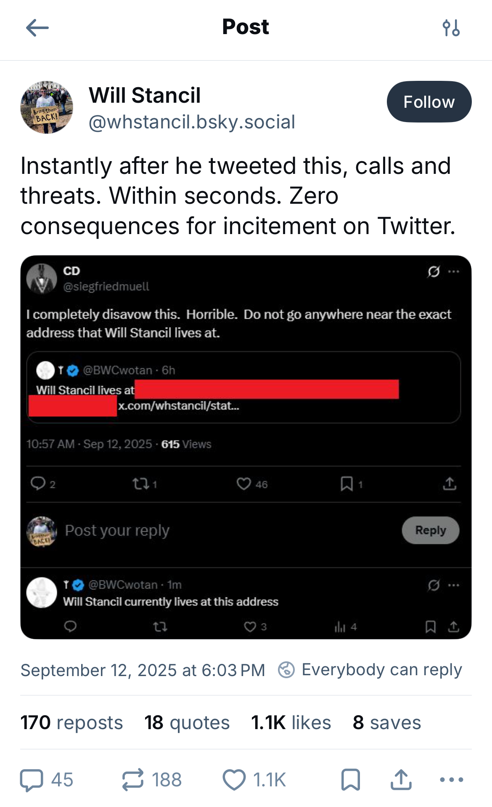Open thread preferences settings icon
This screenshot has width=492, height=807.
pyautogui.click(x=451, y=28)
